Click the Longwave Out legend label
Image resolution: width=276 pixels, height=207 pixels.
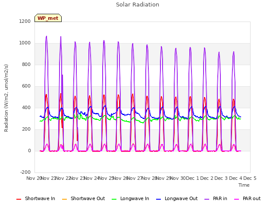pyautogui.click(x=181, y=198)
